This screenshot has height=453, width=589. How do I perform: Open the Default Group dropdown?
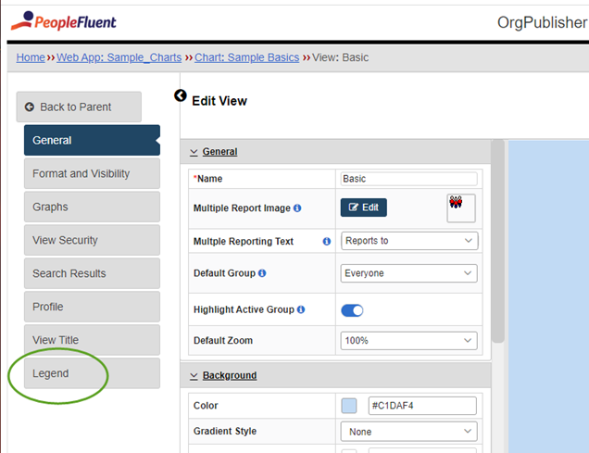click(x=409, y=273)
